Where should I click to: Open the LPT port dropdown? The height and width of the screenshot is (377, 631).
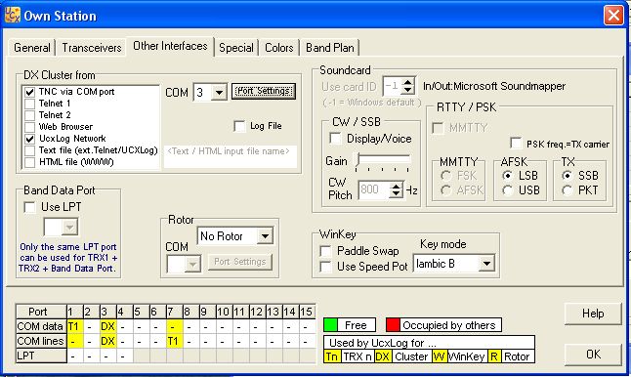pos(70,228)
